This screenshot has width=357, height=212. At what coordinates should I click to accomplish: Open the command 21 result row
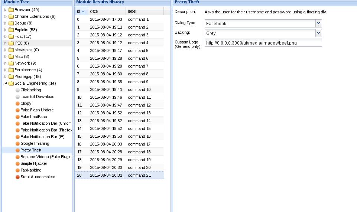tap(119, 175)
